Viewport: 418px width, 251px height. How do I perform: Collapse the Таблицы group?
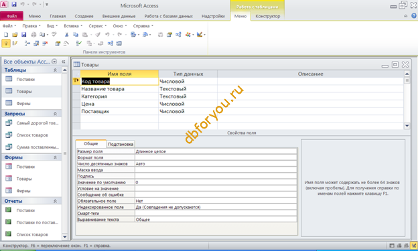click(55, 70)
